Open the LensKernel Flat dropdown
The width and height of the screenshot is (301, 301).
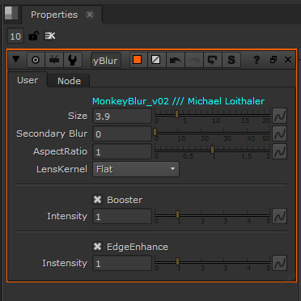click(136, 169)
